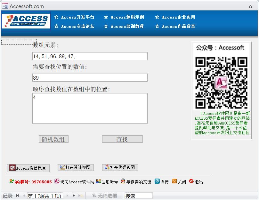Open the 微博 link
259x200 pixels.
click(165, 182)
